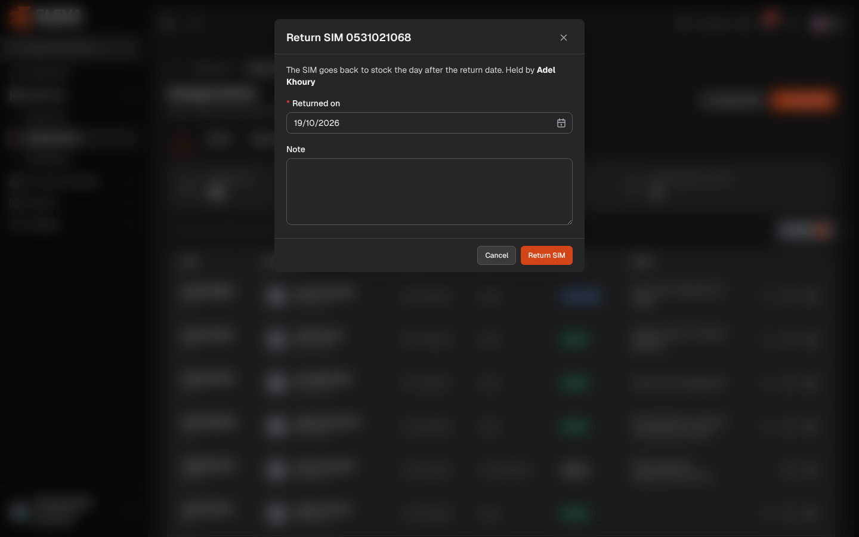859x537 pixels.
Task: Click into the Note text area
Action: click(x=429, y=192)
